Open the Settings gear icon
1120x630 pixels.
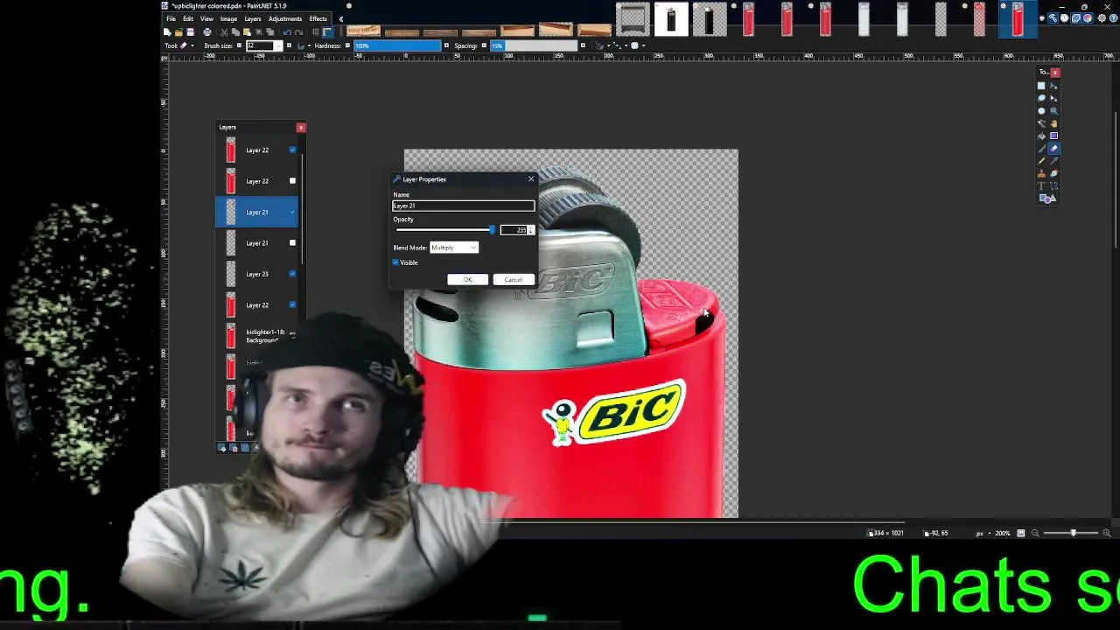tap(1102, 17)
